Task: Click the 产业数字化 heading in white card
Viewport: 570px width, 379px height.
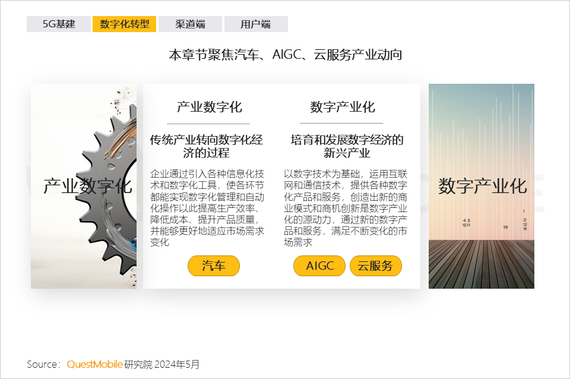Action: coord(209,108)
